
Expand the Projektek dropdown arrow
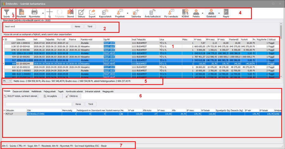pos(127,13)
